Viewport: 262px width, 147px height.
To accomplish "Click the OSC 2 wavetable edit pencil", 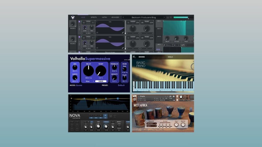I will point(123,48).
